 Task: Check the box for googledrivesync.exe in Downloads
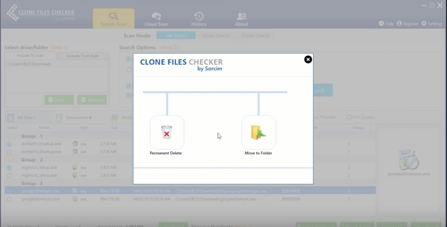9,199
